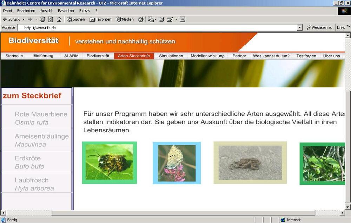Click the Zurück back navigation icon
The image size is (351, 223).
12,19
